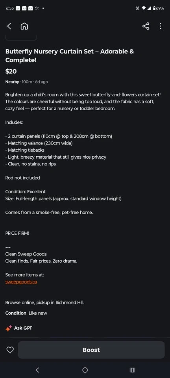Open the sweepgoods.ca link
The height and width of the screenshot is (378, 170).
point(21,282)
